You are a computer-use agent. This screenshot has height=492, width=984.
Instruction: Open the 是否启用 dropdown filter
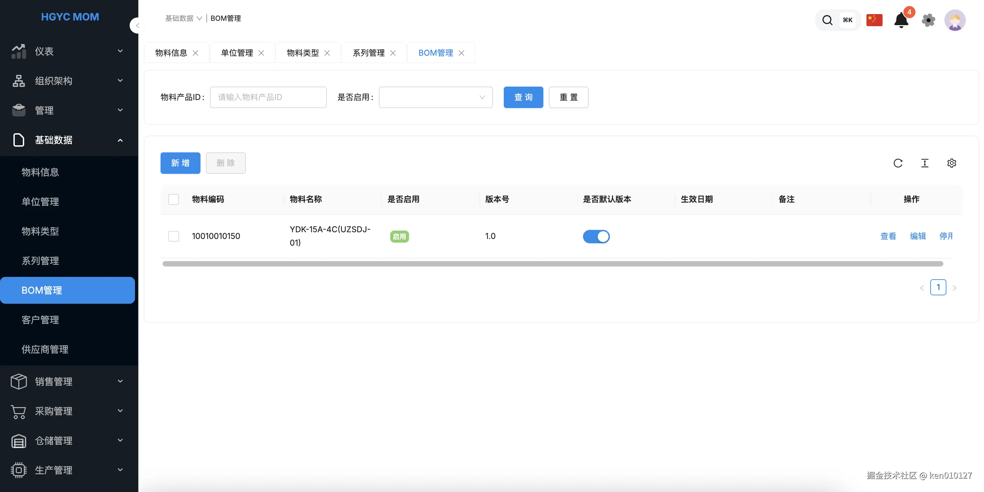pos(436,97)
